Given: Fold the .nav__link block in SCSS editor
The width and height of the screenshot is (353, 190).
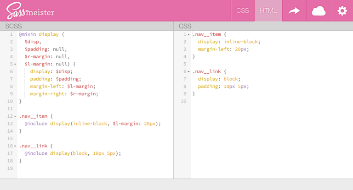Looking at the screenshot, I should click(x=15, y=146).
